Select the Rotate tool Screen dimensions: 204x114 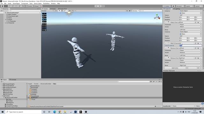[x=9, y=6]
